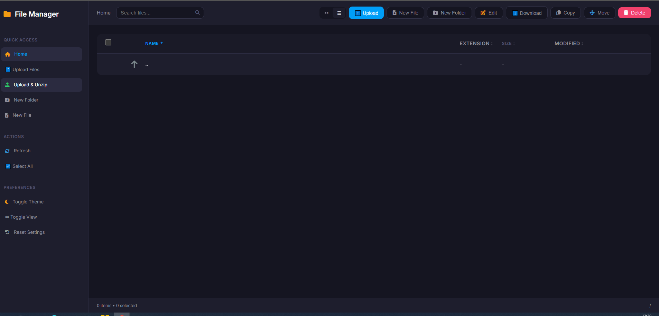Image resolution: width=659 pixels, height=316 pixels.
Task: Click Reset Settings in sidebar
Action: click(x=29, y=232)
